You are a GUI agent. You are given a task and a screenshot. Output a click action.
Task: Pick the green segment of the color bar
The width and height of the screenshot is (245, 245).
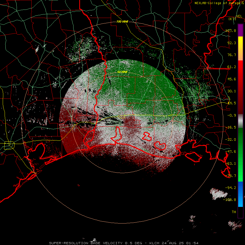(x=240, y=155)
